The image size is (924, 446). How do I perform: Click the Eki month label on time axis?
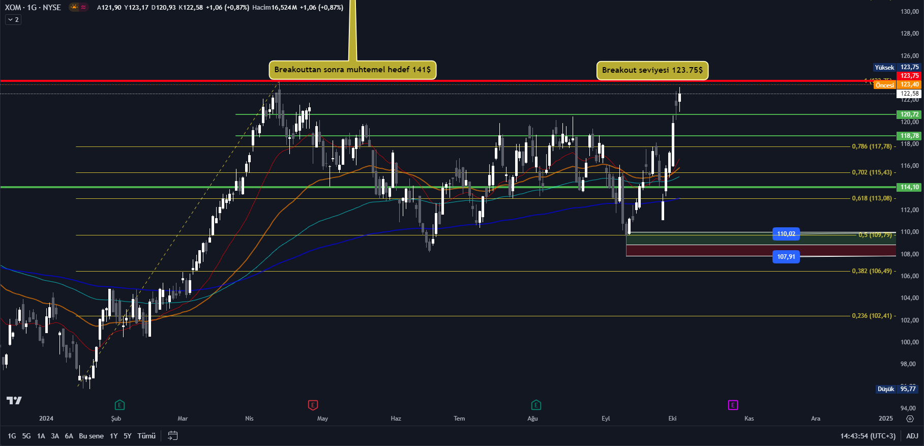click(672, 419)
